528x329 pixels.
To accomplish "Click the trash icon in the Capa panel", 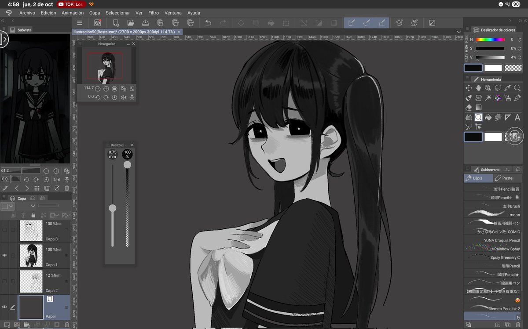I will [x=67, y=324].
